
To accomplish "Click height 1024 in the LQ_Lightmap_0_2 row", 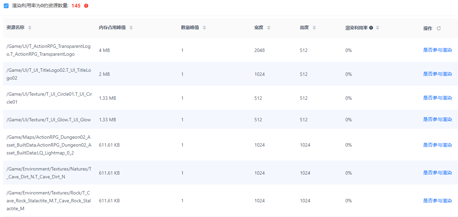I will [305, 145].
